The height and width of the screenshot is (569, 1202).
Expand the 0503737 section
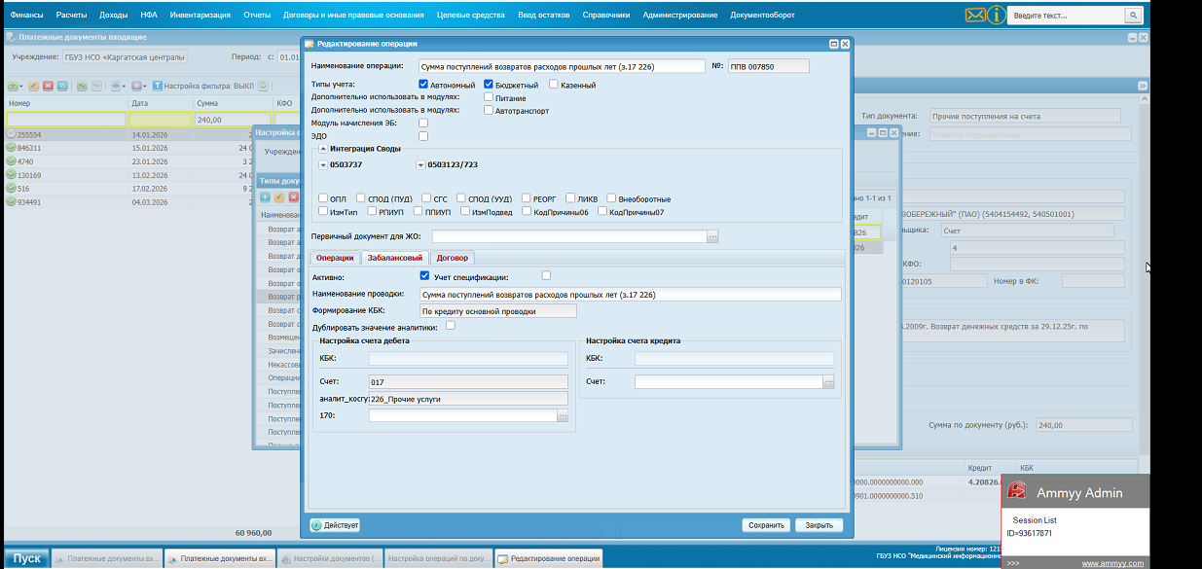[323, 165]
